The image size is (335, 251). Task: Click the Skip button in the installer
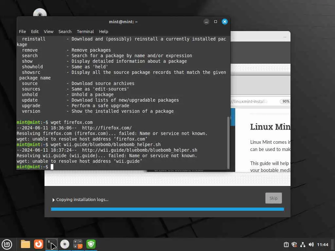tap(273, 198)
